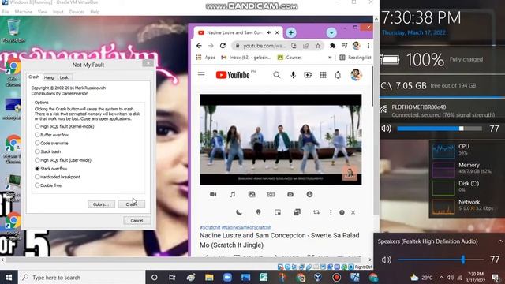This screenshot has width=505, height=284.
Task: Toggle the dark mode moon icon
Action: (x=239, y=212)
